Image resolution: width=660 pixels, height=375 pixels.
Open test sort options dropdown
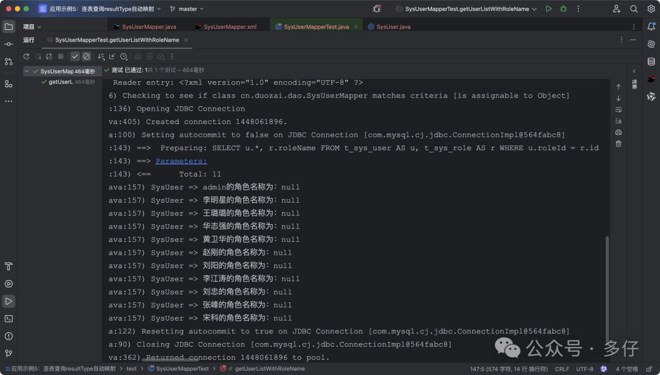pos(101,56)
